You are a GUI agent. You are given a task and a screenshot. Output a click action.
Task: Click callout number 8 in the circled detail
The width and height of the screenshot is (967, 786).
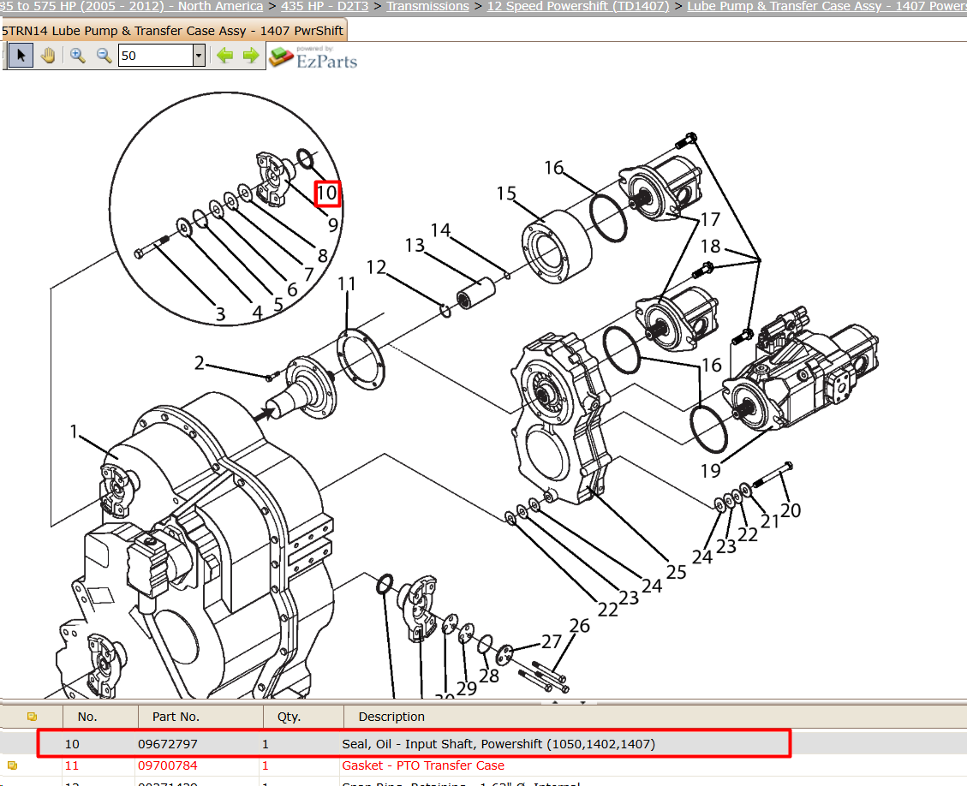(323, 255)
